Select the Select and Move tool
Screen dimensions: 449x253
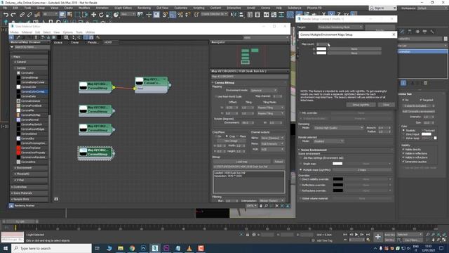point(93,15)
